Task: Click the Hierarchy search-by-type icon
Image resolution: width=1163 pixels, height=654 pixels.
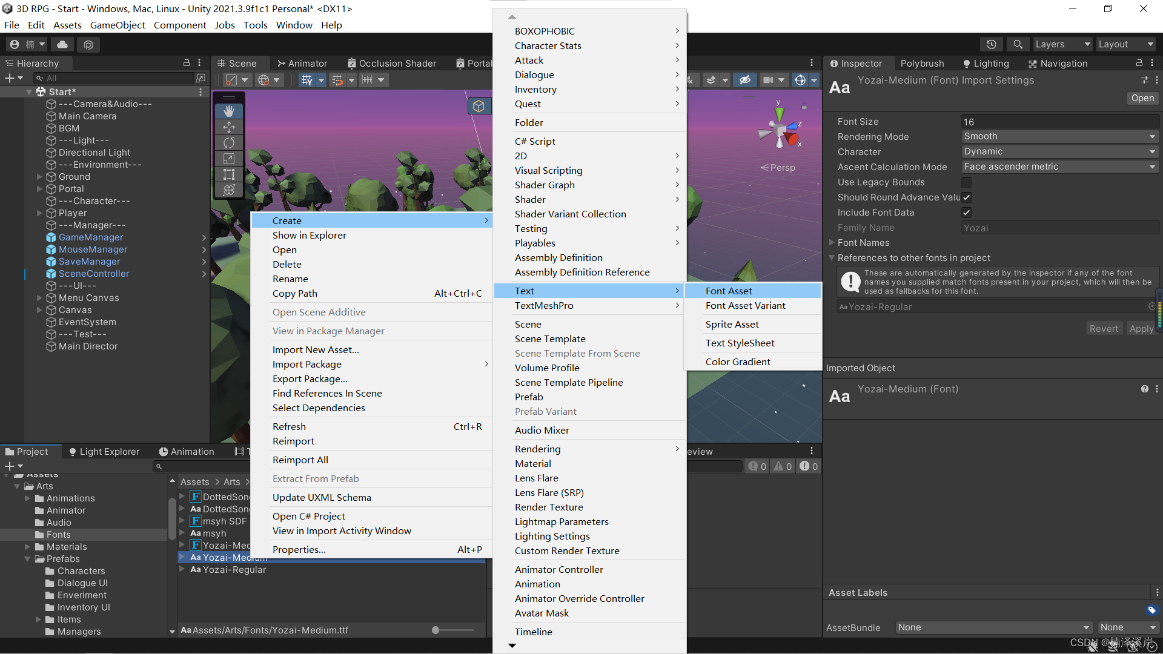Action: [x=200, y=78]
